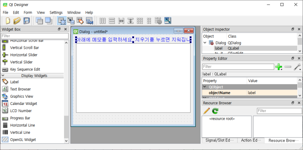Click Lay Out Horizontally in Splitter icon
The width and height of the screenshot is (303, 150).
click(x=121, y=21)
